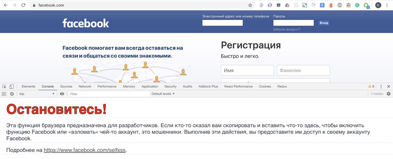393x159 pixels.
Task: Follow the facebook.com/selfxss link
Action: point(85,150)
